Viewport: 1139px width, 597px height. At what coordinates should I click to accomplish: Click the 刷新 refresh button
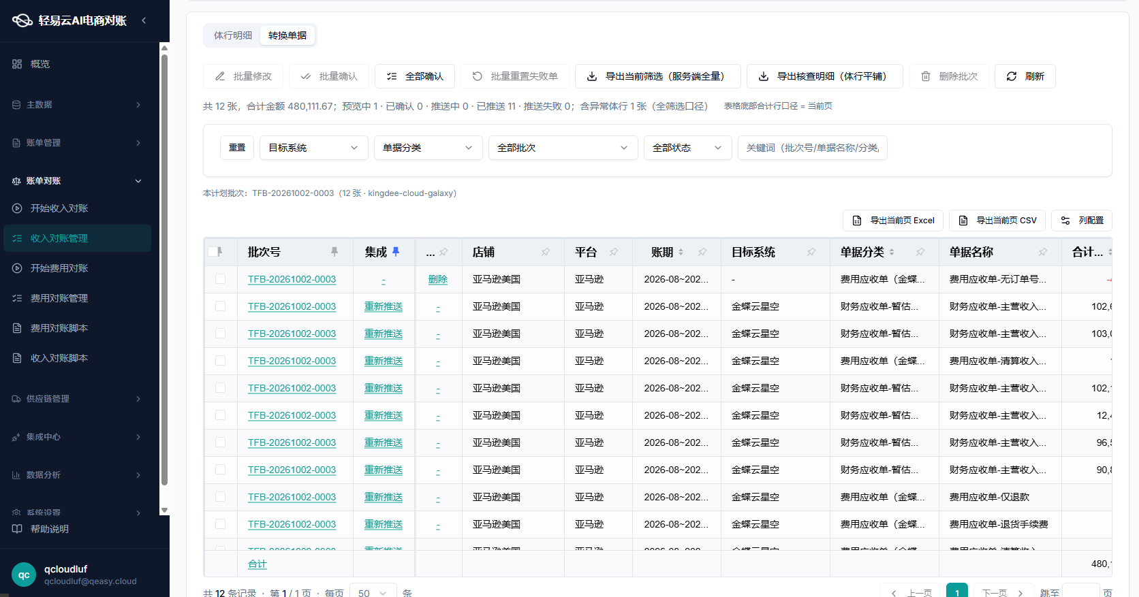click(x=1025, y=76)
